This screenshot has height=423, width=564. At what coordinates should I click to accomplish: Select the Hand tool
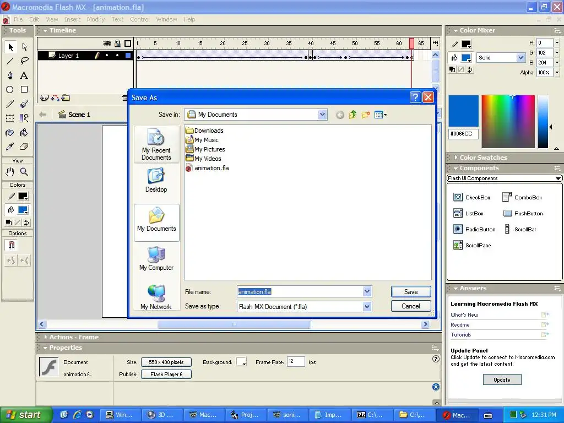[10, 172]
